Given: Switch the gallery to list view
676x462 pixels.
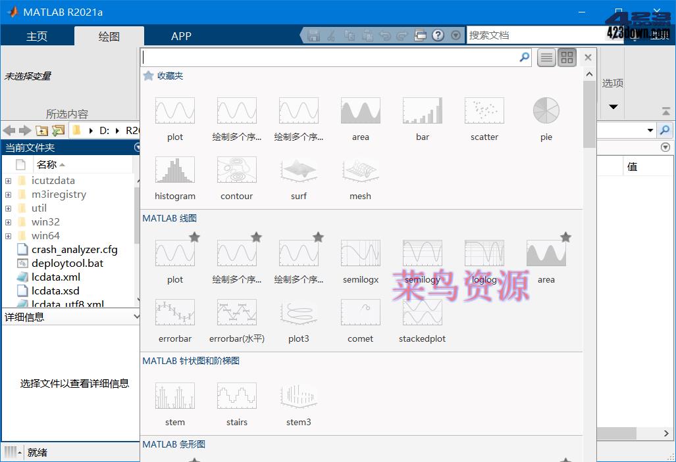Looking at the screenshot, I should point(546,57).
